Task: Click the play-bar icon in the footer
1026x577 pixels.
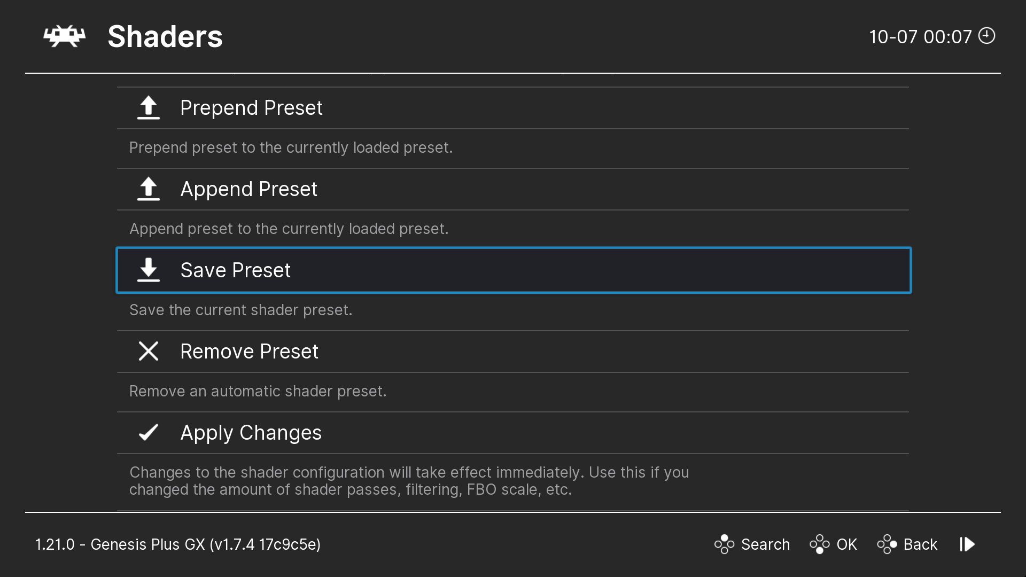Action: point(968,544)
